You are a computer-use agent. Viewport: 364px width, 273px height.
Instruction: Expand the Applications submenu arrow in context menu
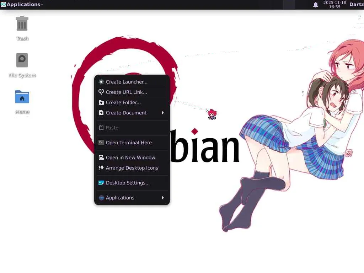click(x=163, y=198)
